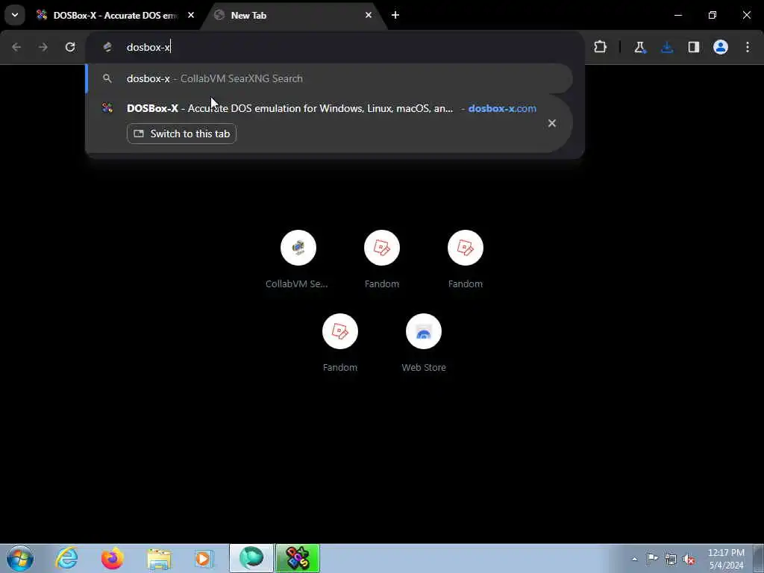
Task: Open a new tab with plus button
Action: (395, 15)
